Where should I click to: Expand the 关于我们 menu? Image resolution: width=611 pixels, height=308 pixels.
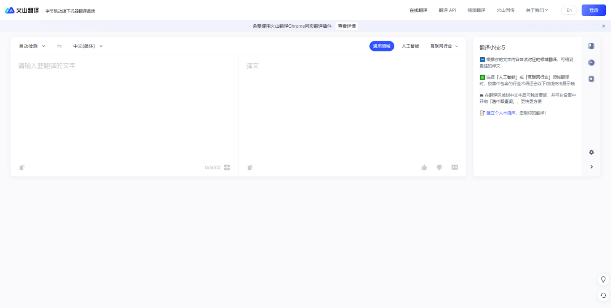point(537,10)
